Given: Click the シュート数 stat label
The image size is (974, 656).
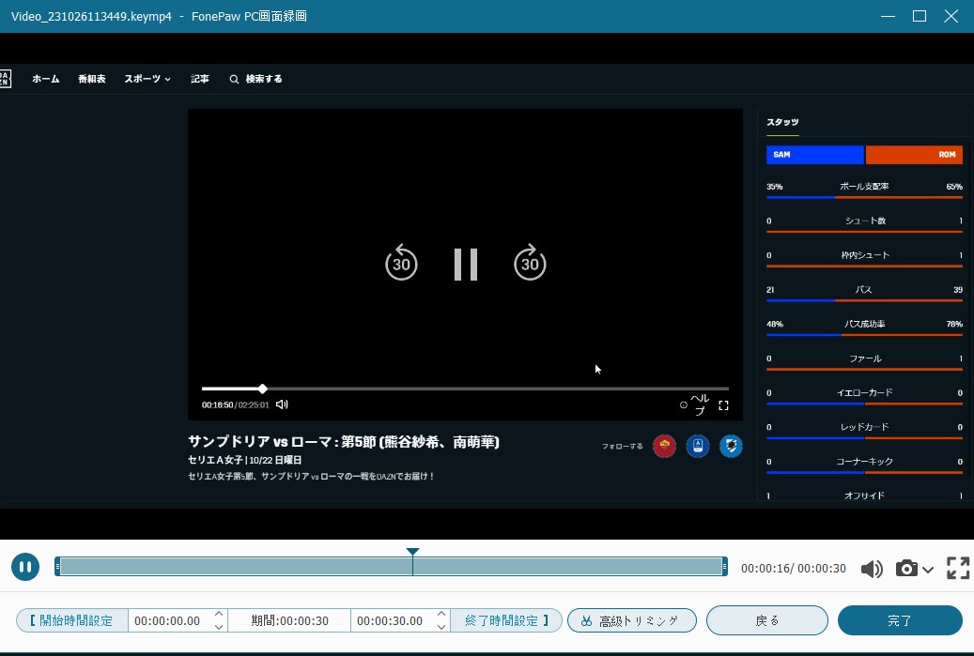Looking at the screenshot, I should pyautogui.click(x=865, y=221).
